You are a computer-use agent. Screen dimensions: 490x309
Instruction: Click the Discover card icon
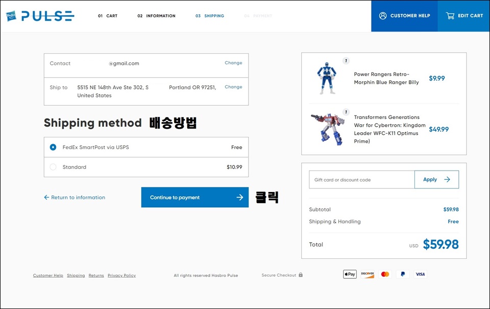[367, 274]
